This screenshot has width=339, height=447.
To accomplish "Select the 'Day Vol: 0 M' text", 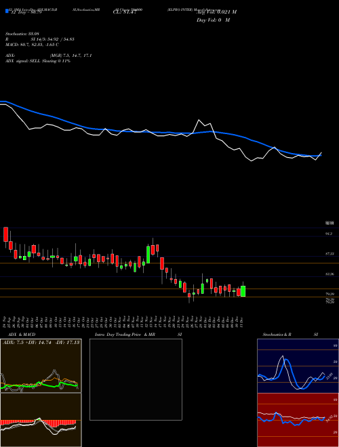I will pyautogui.click(x=213, y=20).
